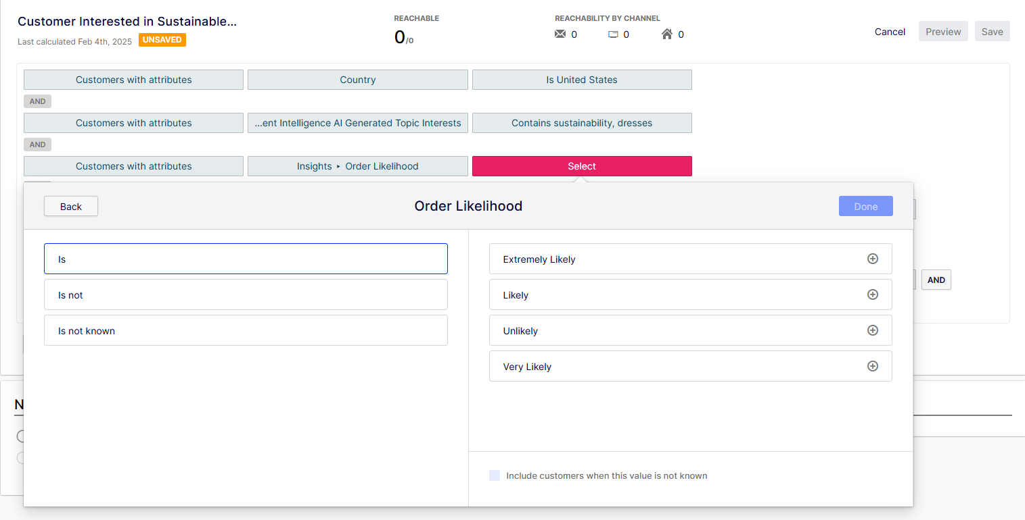Viewport: 1025px width, 520px height.
Task: Pick the 'Is not known' operator
Action: [x=246, y=330]
